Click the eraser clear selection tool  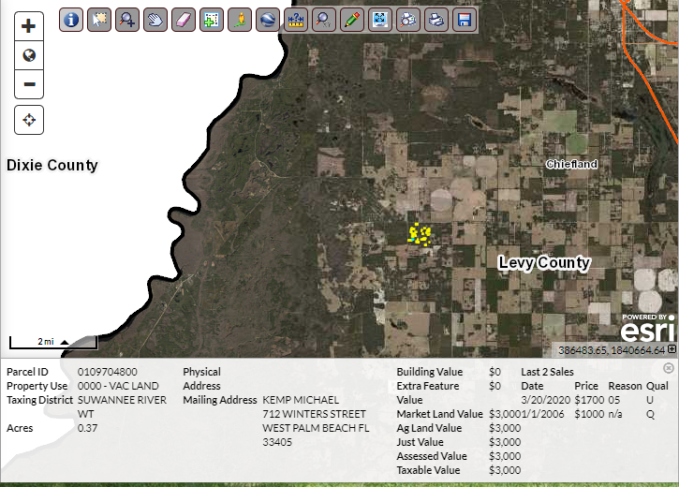tap(183, 19)
